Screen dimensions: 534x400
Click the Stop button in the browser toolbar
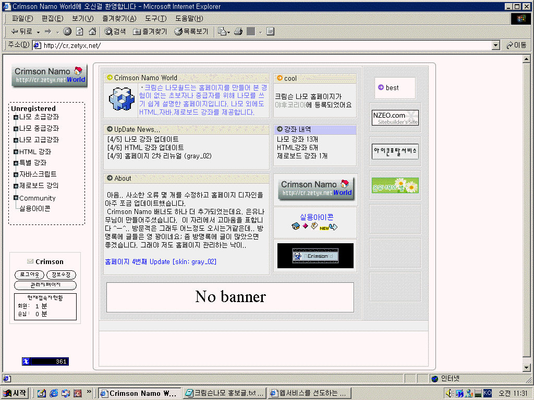pos(67,32)
